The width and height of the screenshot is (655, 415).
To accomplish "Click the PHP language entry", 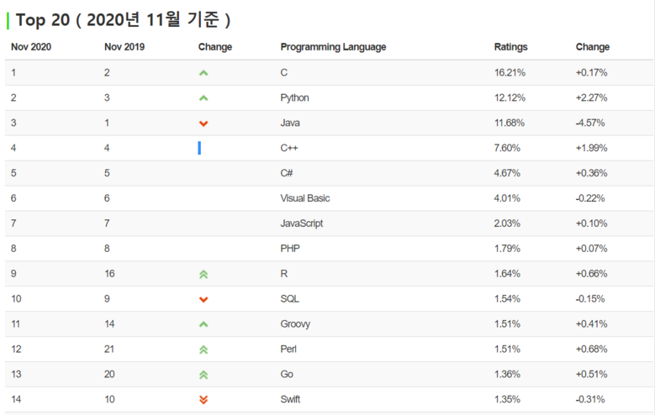I will tap(290, 249).
